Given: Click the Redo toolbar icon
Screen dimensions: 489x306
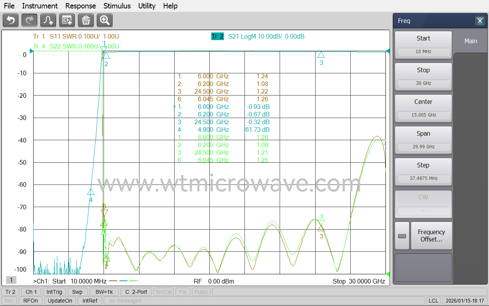Looking at the screenshot, I should (x=29, y=20).
